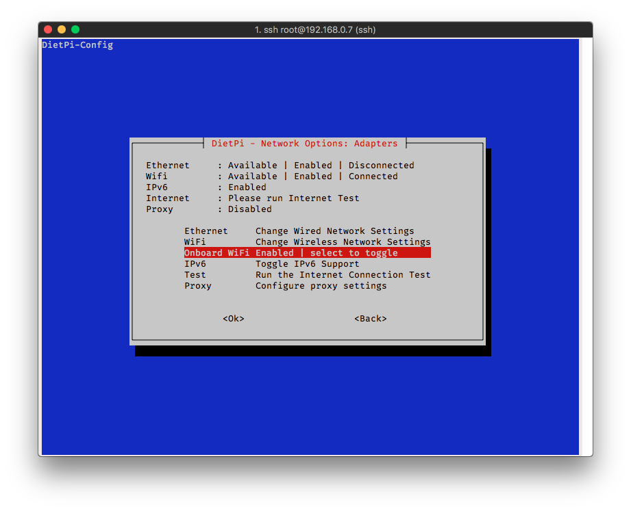
Task: Select Run the Internet Connection Test entry
Action: point(308,275)
